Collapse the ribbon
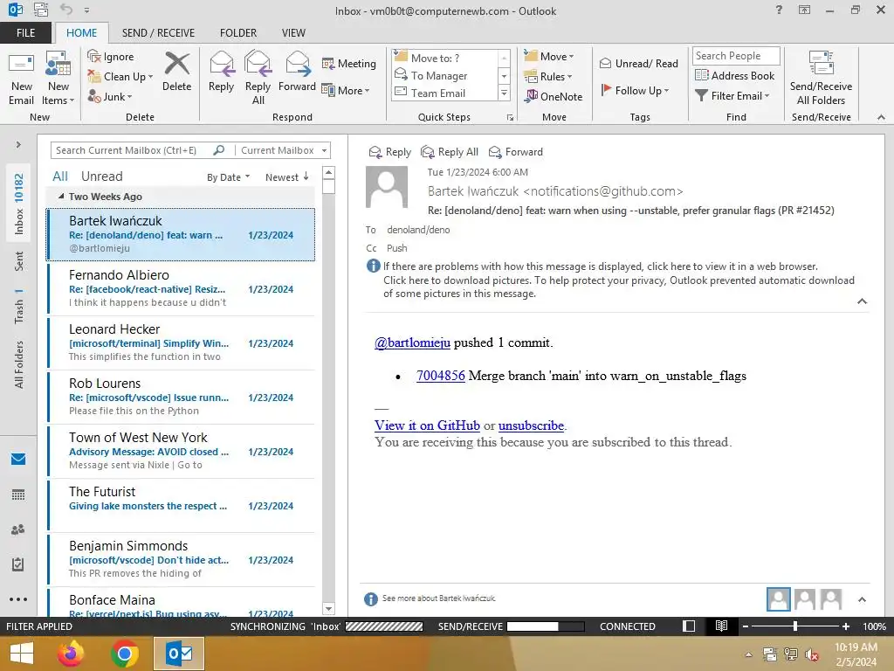The height and width of the screenshot is (671, 894). 881,117
